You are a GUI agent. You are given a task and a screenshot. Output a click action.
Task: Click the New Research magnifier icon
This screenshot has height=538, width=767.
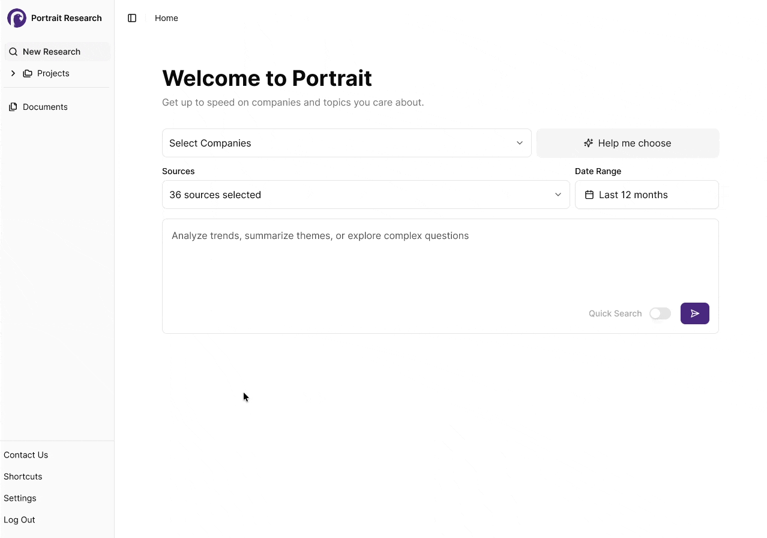point(13,52)
